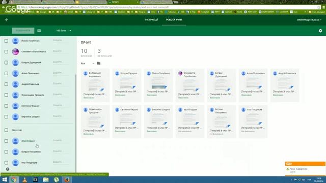The image size is (326, 183).
Task: Open Єлизавета's submission card in the grid
Action: [190, 85]
